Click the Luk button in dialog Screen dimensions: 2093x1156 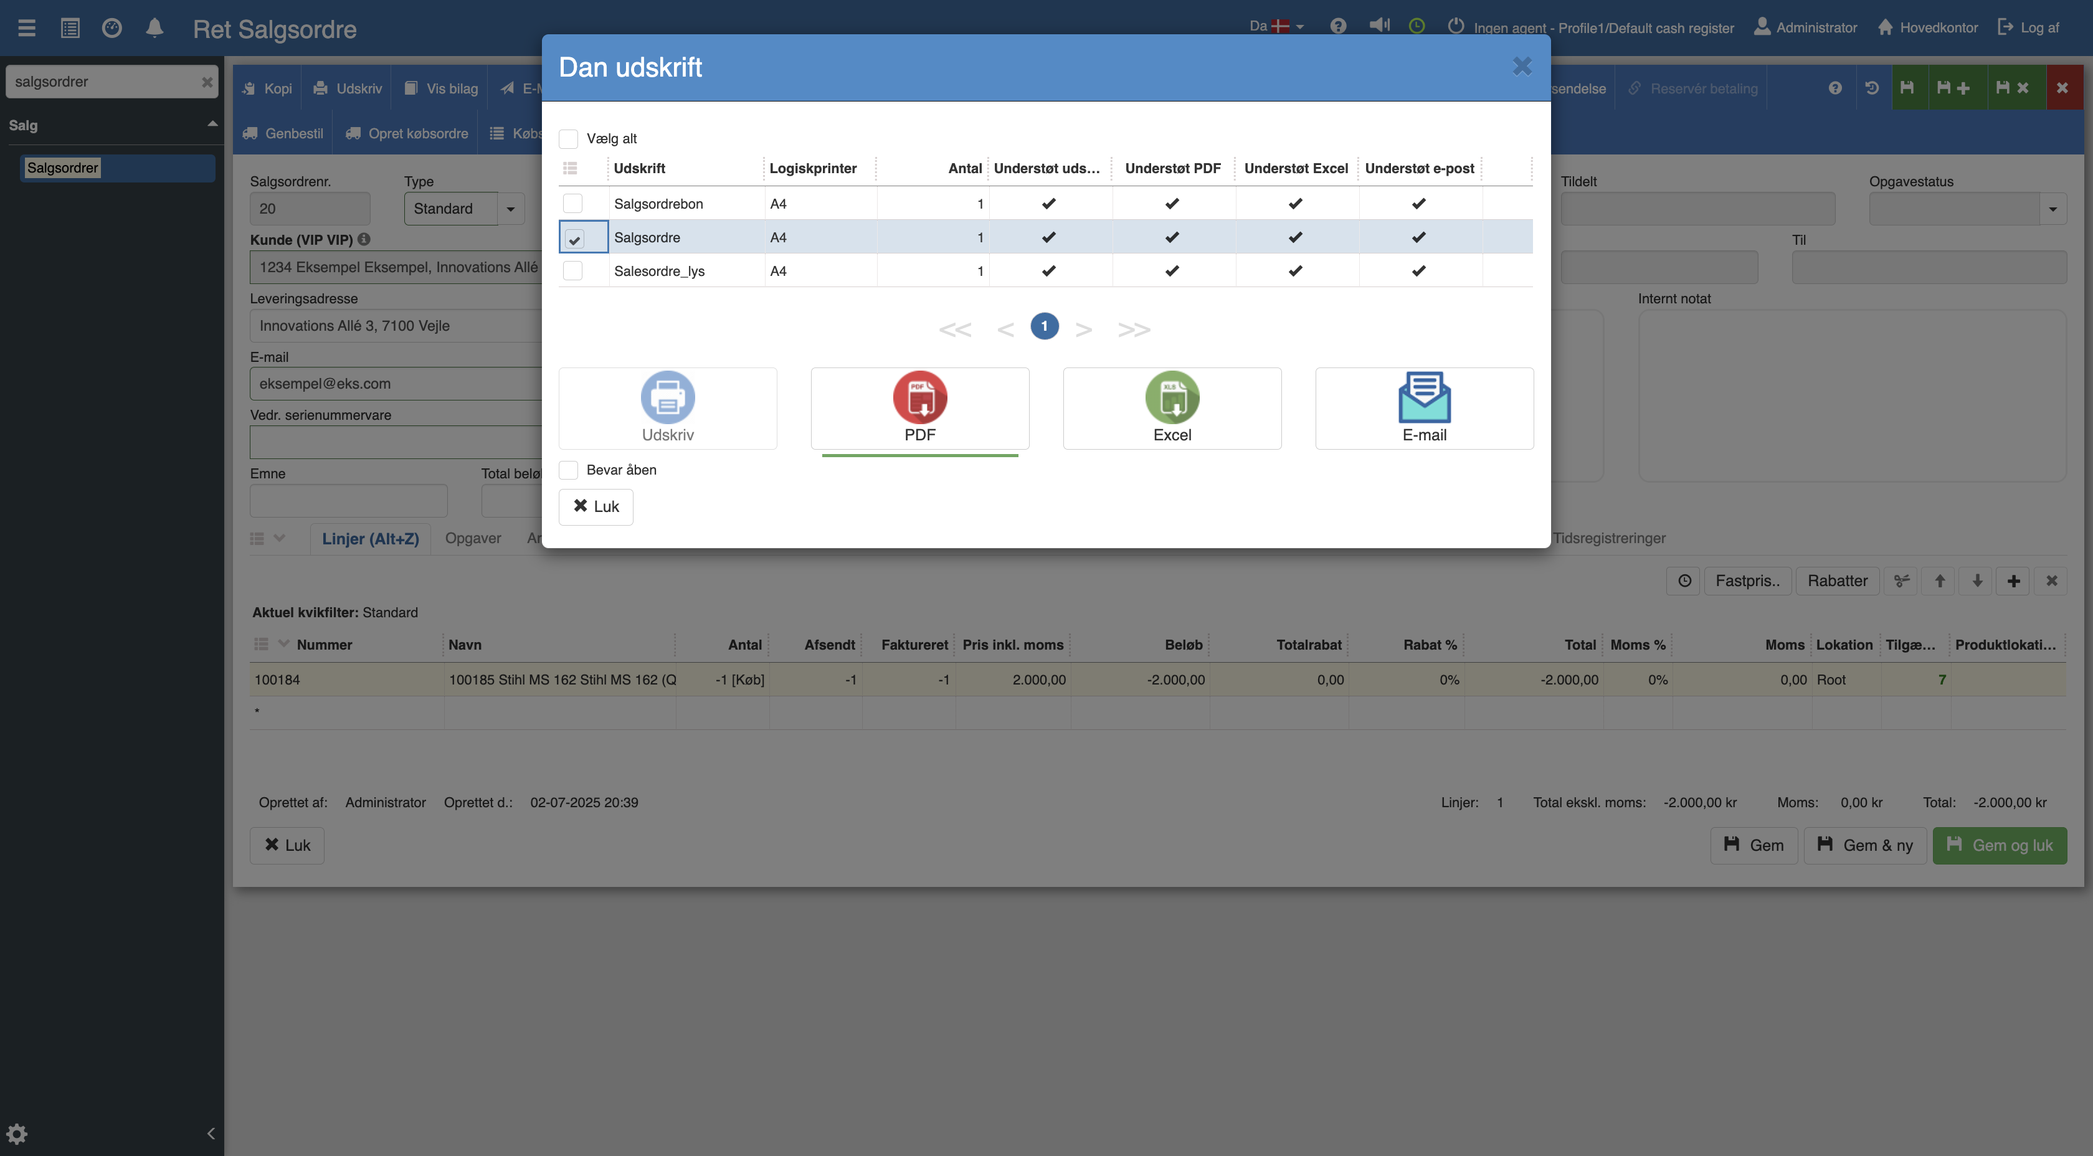[596, 506]
